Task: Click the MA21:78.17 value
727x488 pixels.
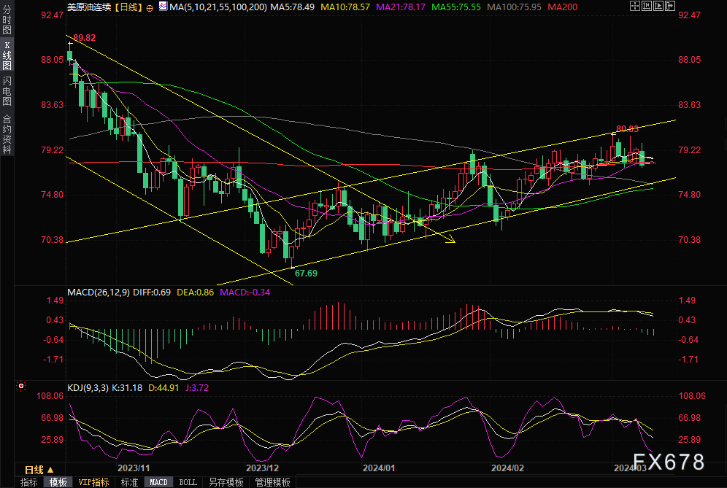Action: (x=401, y=7)
